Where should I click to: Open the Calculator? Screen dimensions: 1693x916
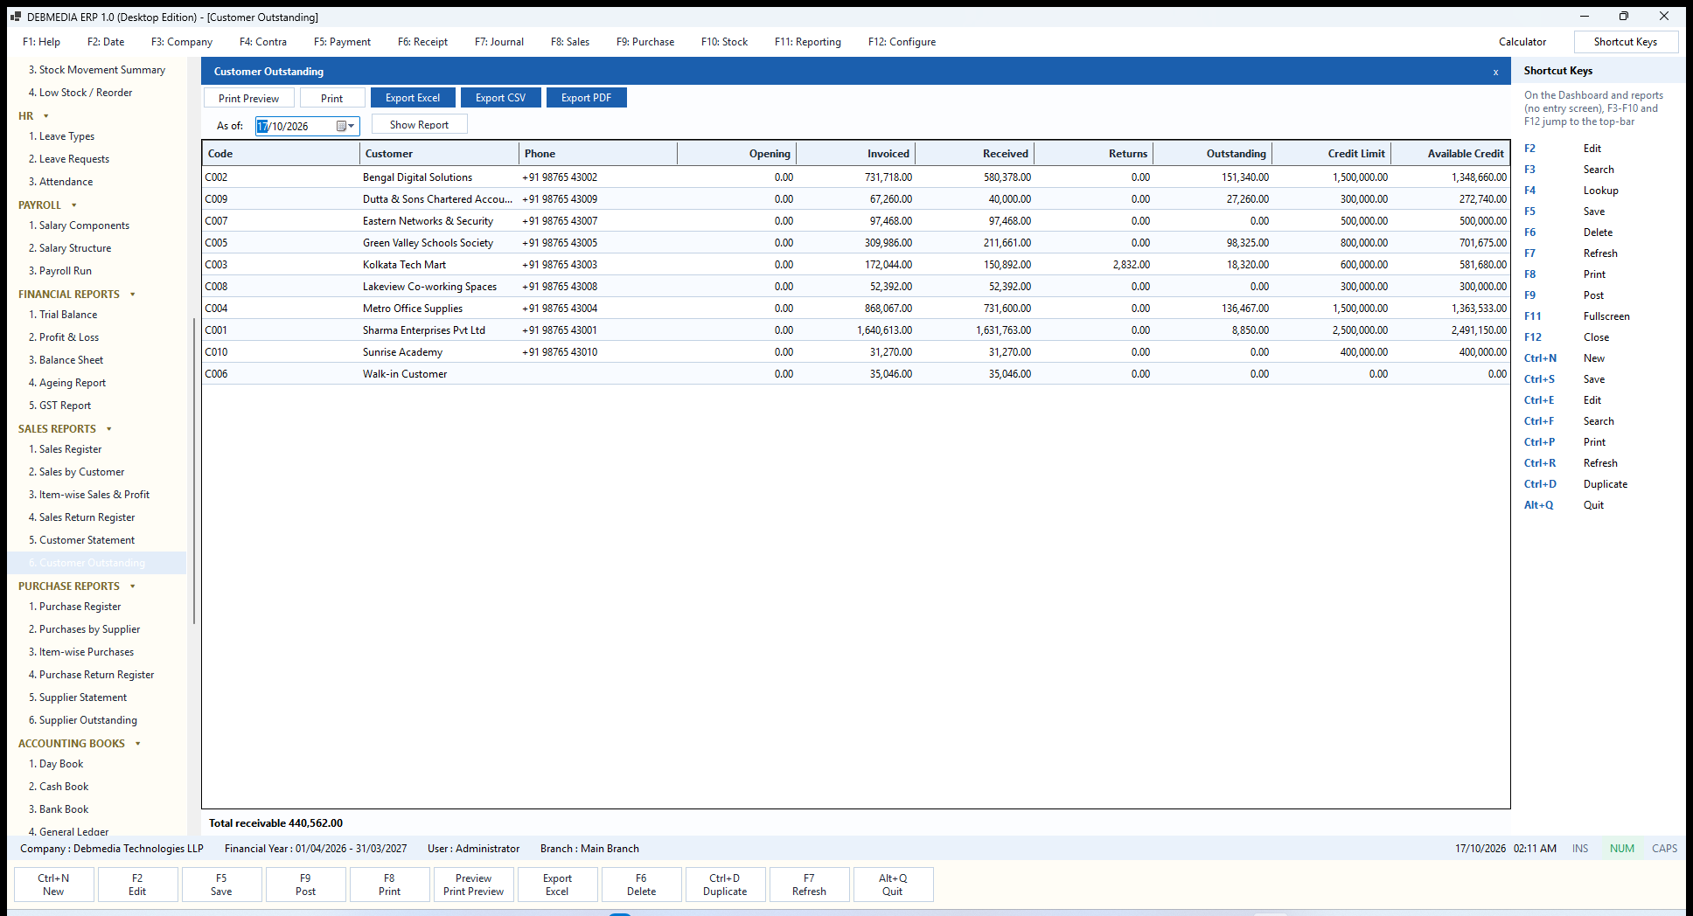click(1522, 42)
